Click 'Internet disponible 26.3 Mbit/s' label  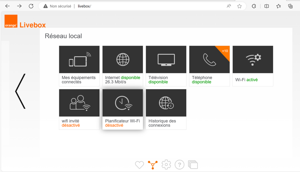click(x=123, y=80)
